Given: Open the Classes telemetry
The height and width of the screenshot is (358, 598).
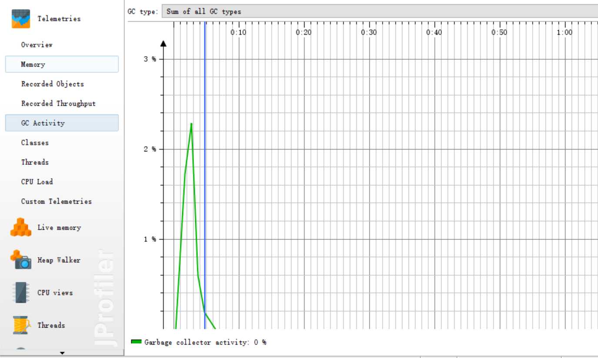Looking at the screenshot, I should pyautogui.click(x=35, y=143).
